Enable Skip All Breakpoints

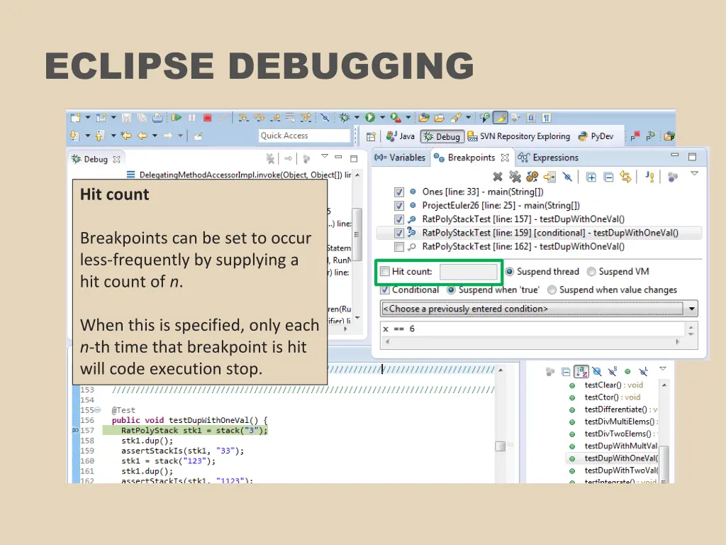[x=567, y=177]
